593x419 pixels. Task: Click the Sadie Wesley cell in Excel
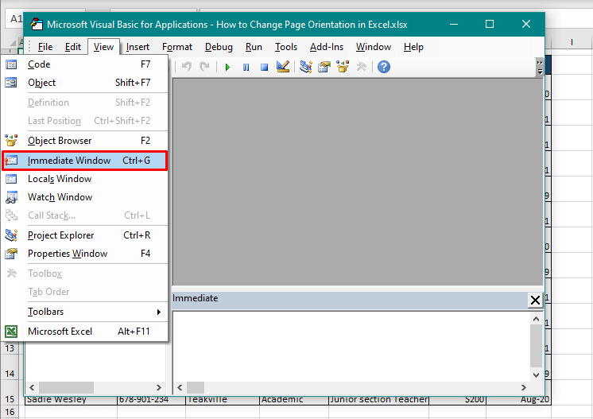tap(71, 399)
